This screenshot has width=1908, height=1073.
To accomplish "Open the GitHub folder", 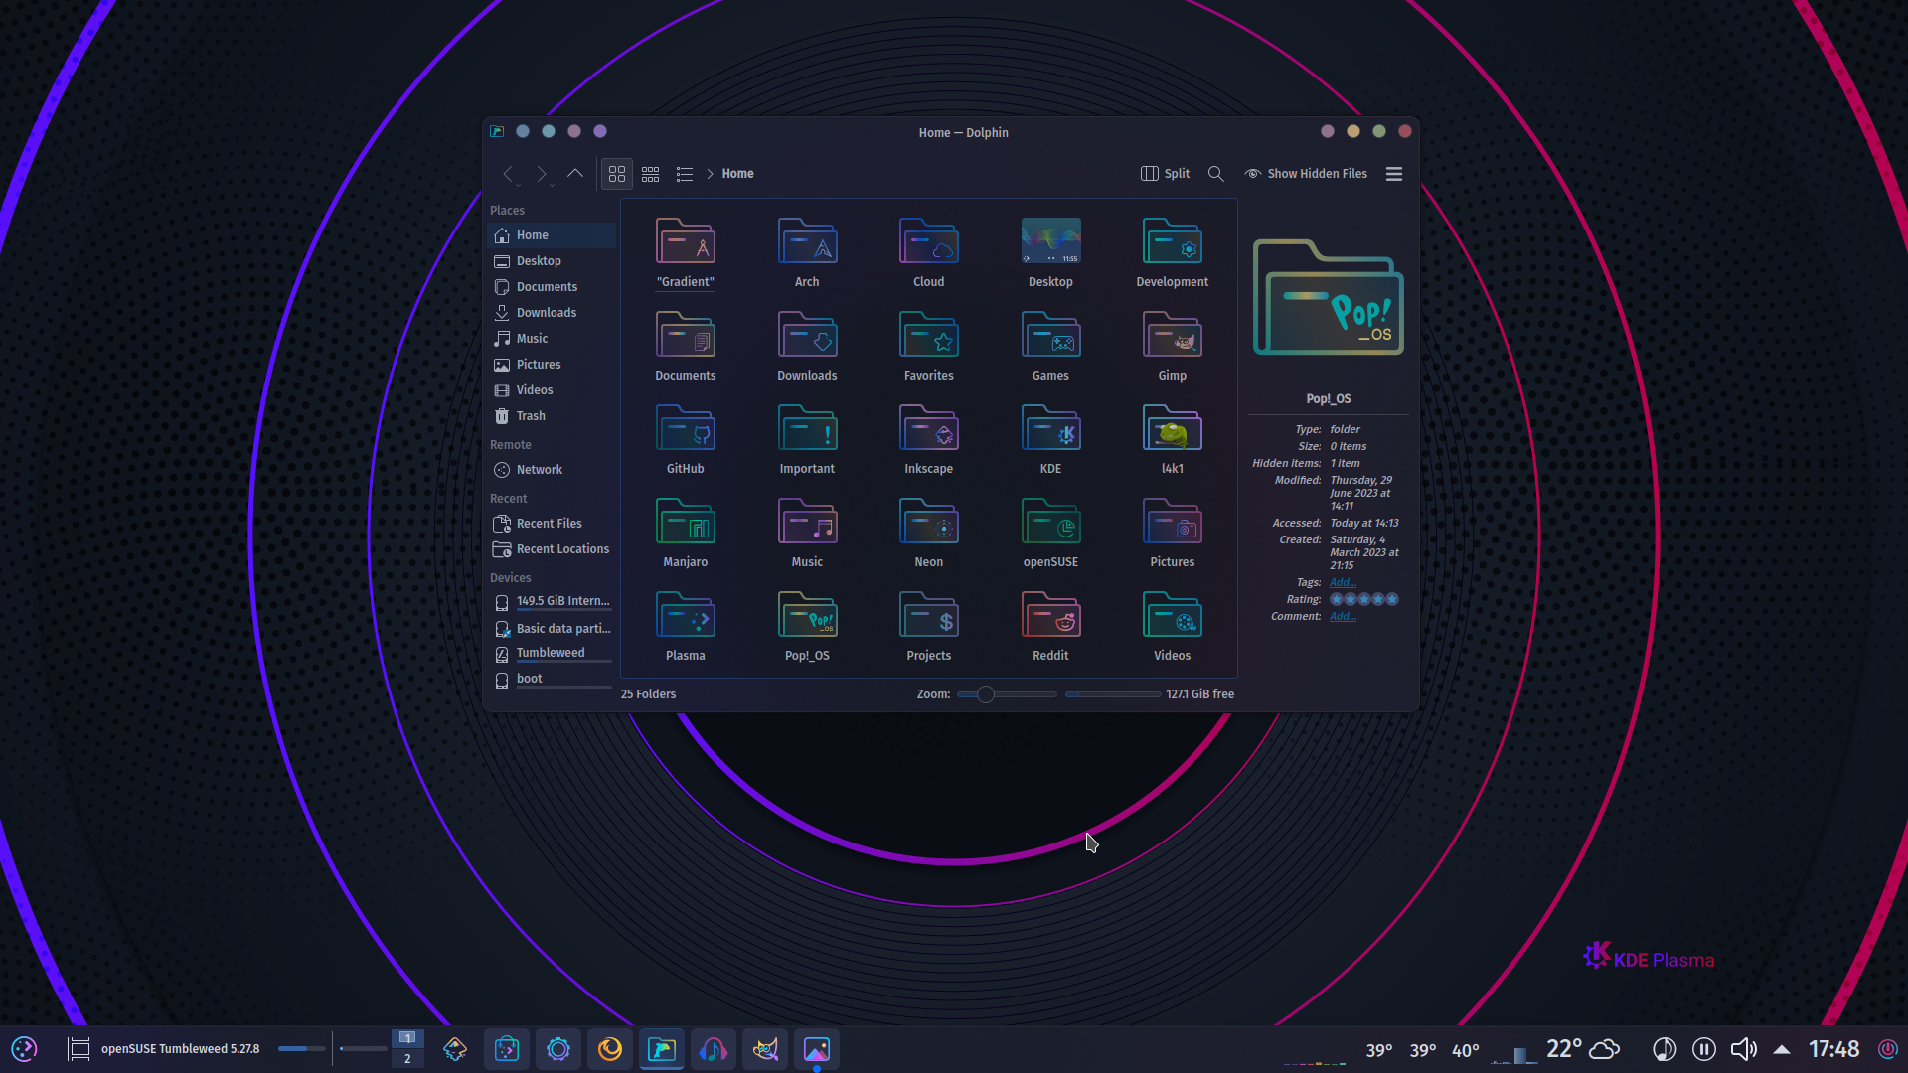I will (x=685, y=439).
